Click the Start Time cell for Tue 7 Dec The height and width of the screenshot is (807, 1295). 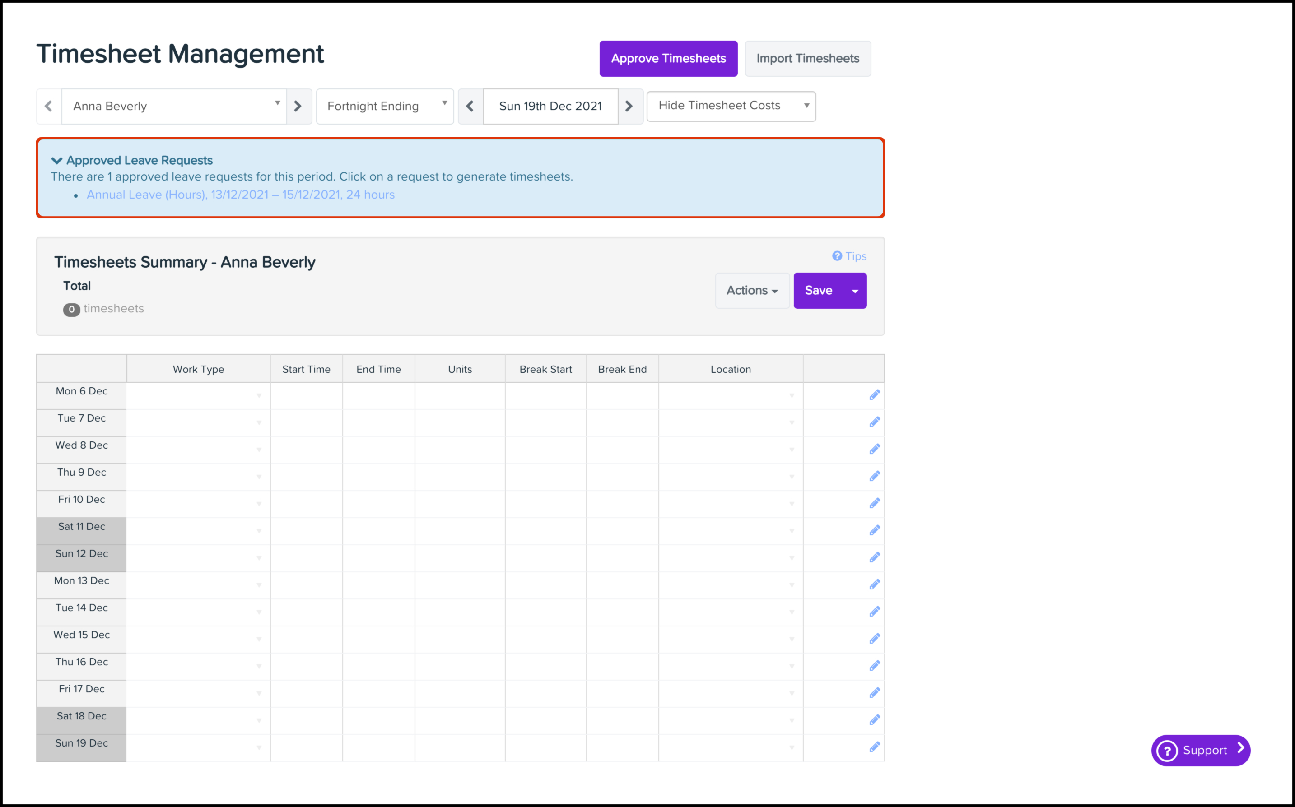[x=306, y=423]
